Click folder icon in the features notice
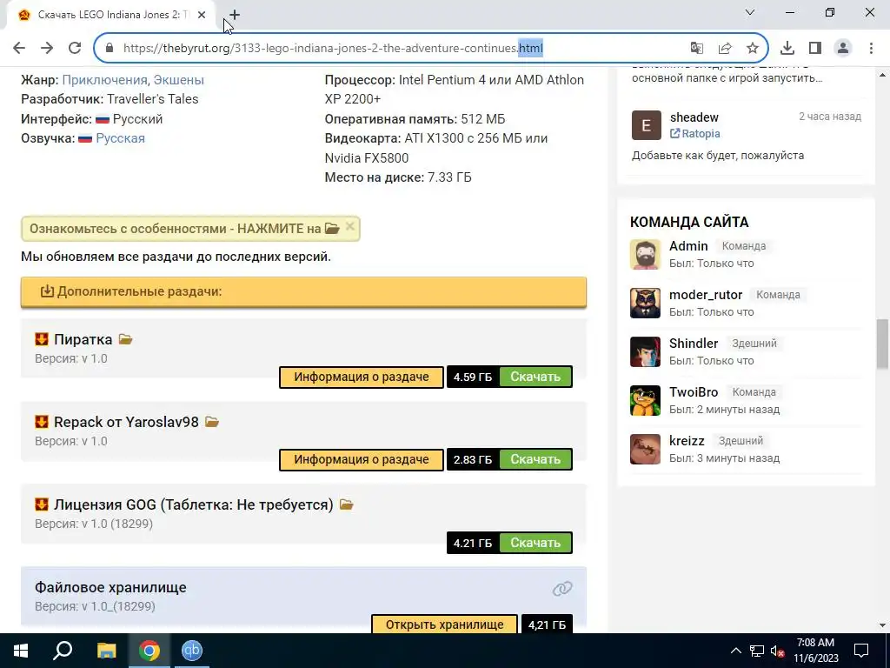 tap(332, 229)
